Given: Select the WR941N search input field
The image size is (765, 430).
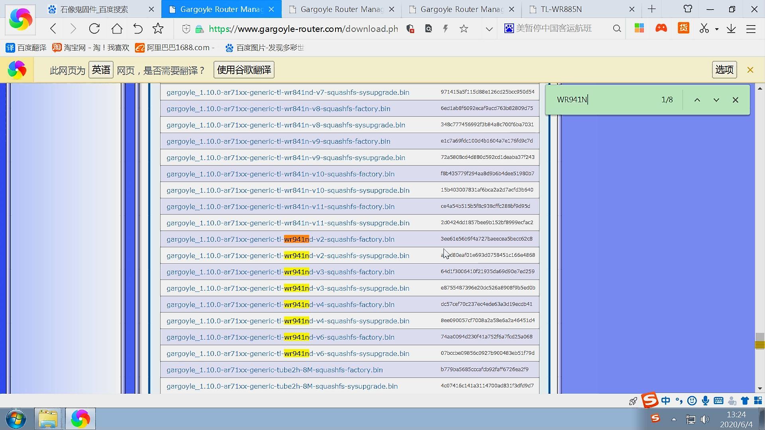Looking at the screenshot, I should coord(605,99).
